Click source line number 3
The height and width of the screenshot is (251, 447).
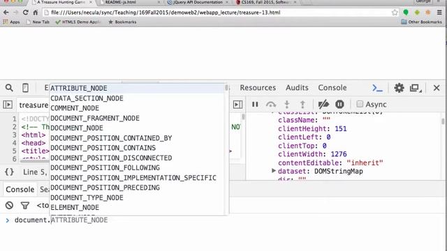point(14,135)
